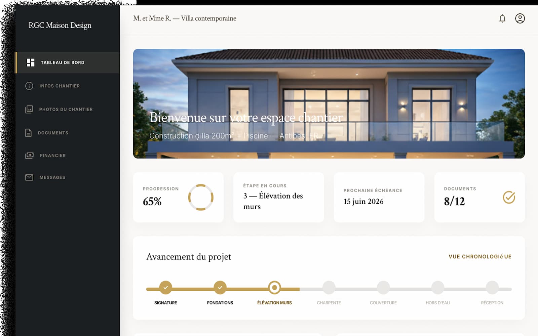Image resolution: width=538 pixels, height=336 pixels.
Task: Click the Bienvenue sur votre espace chantier heading
Action: (x=246, y=118)
